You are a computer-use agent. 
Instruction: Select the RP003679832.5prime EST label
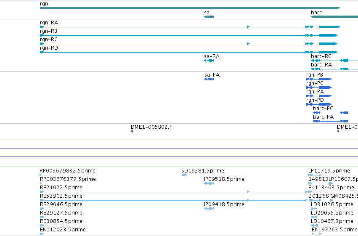click(67, 171)
